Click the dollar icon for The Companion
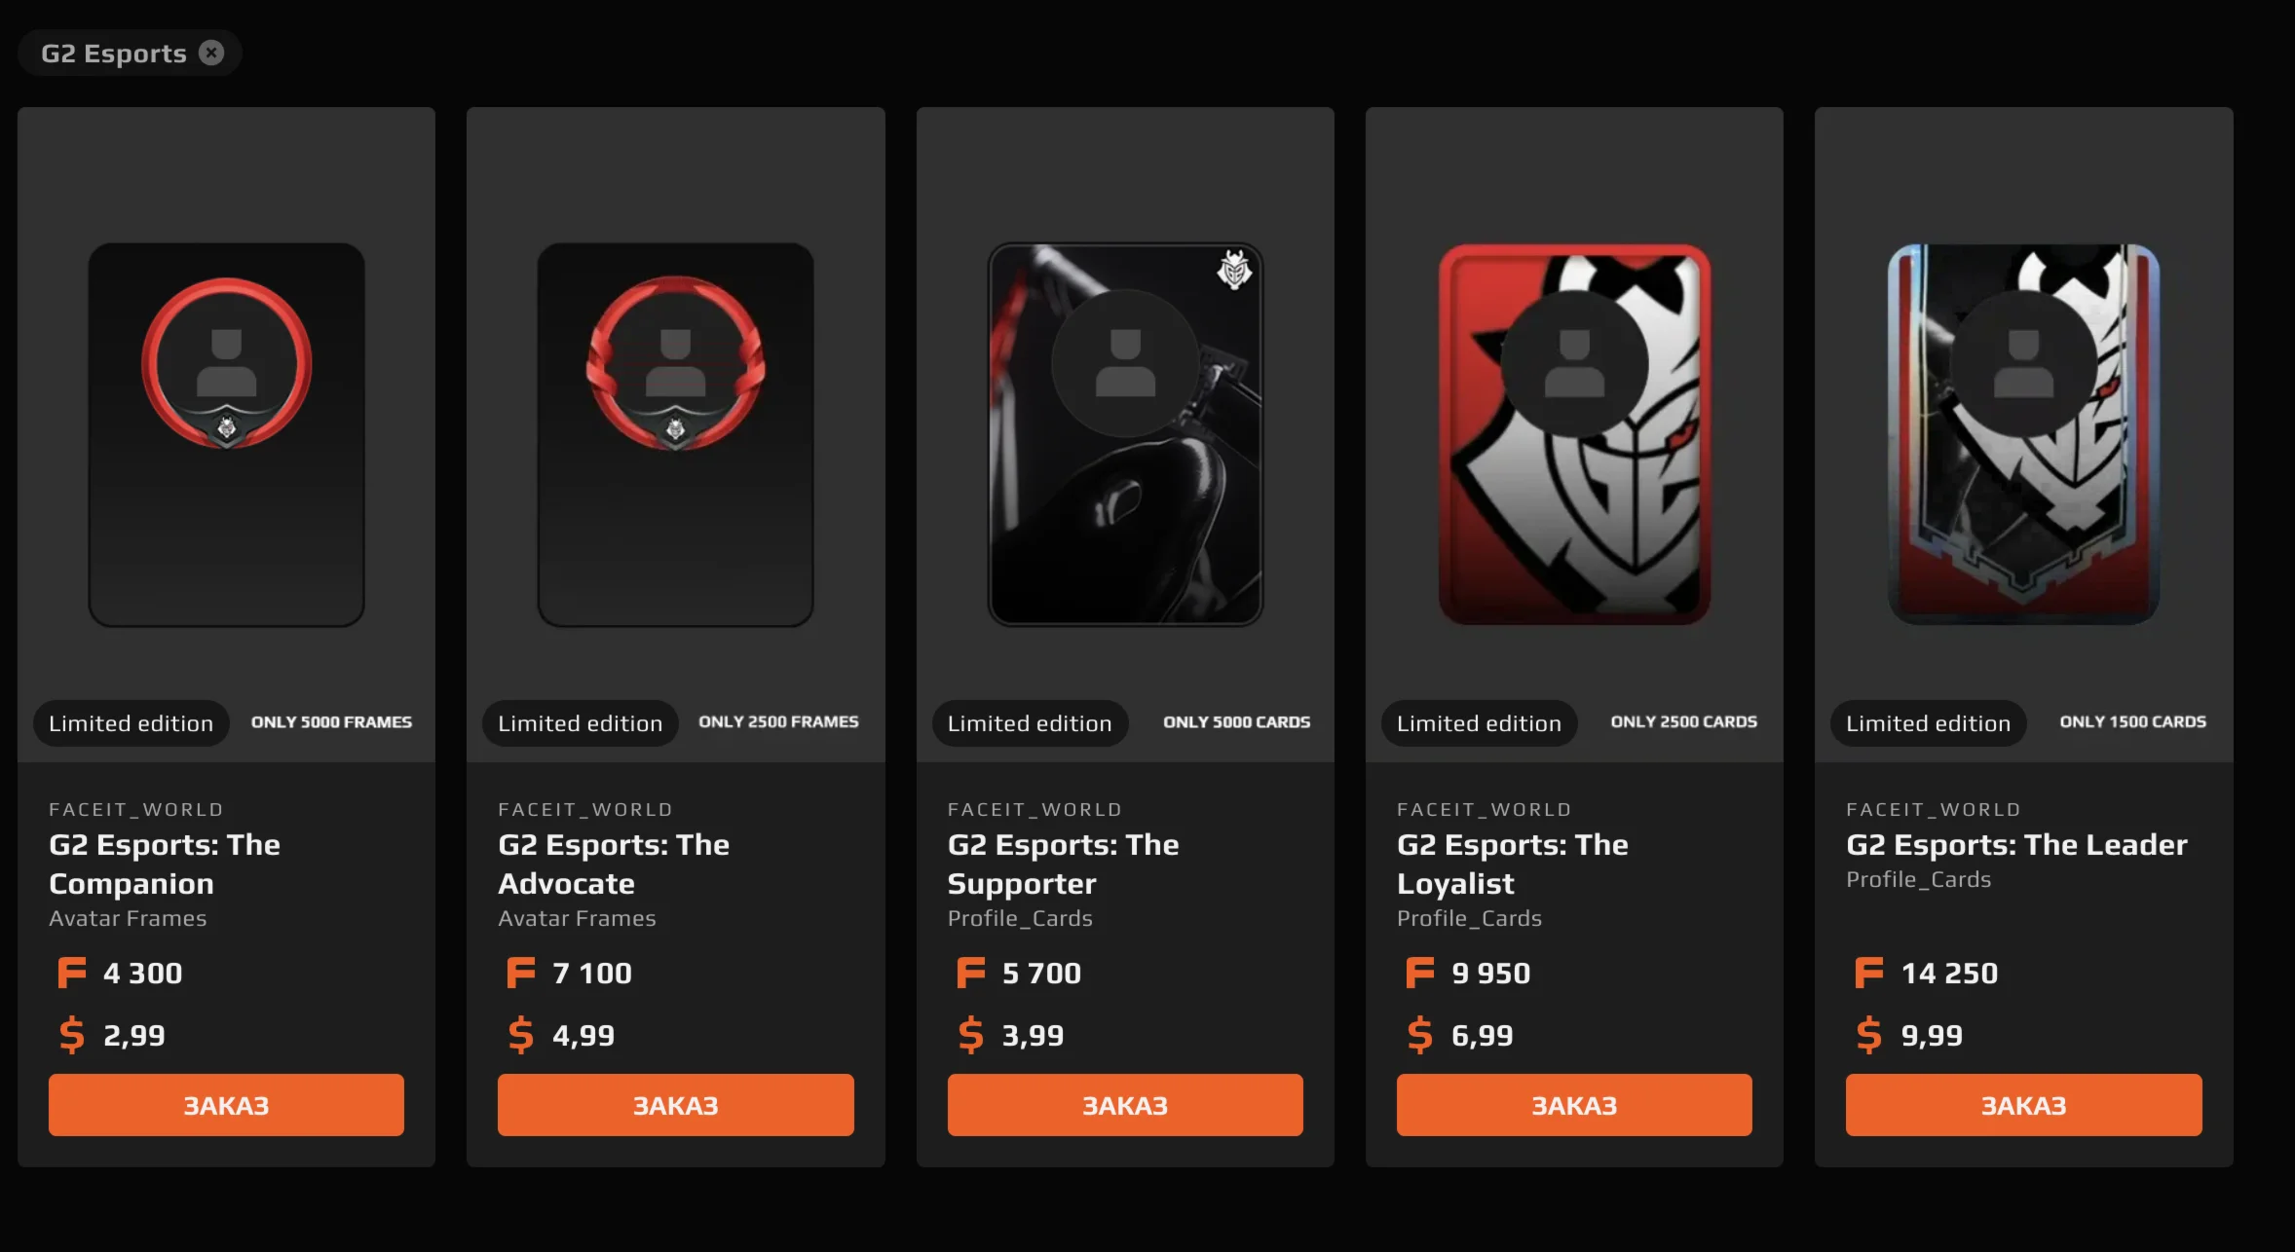 [x=71, y=1035]
